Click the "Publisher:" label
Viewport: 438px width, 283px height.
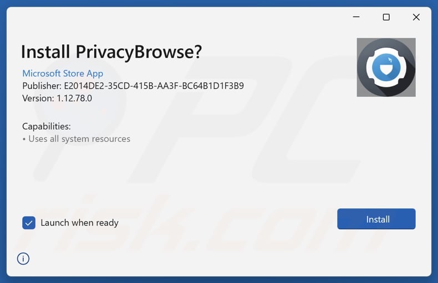point(41,86)
